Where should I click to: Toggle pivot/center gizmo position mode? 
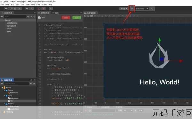[x=27, y=9]
